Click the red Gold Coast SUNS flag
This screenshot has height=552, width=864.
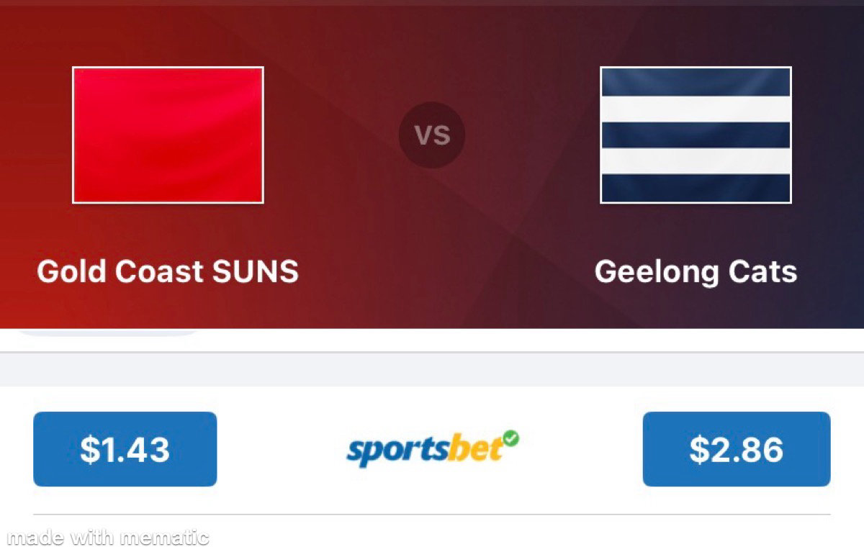pyautogui.click(x=168, y=135)
